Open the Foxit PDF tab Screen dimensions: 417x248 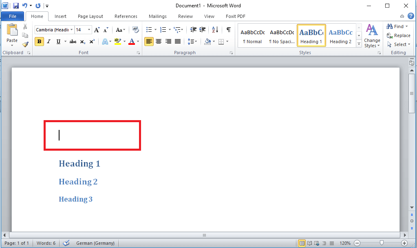[x=235, y=16]
